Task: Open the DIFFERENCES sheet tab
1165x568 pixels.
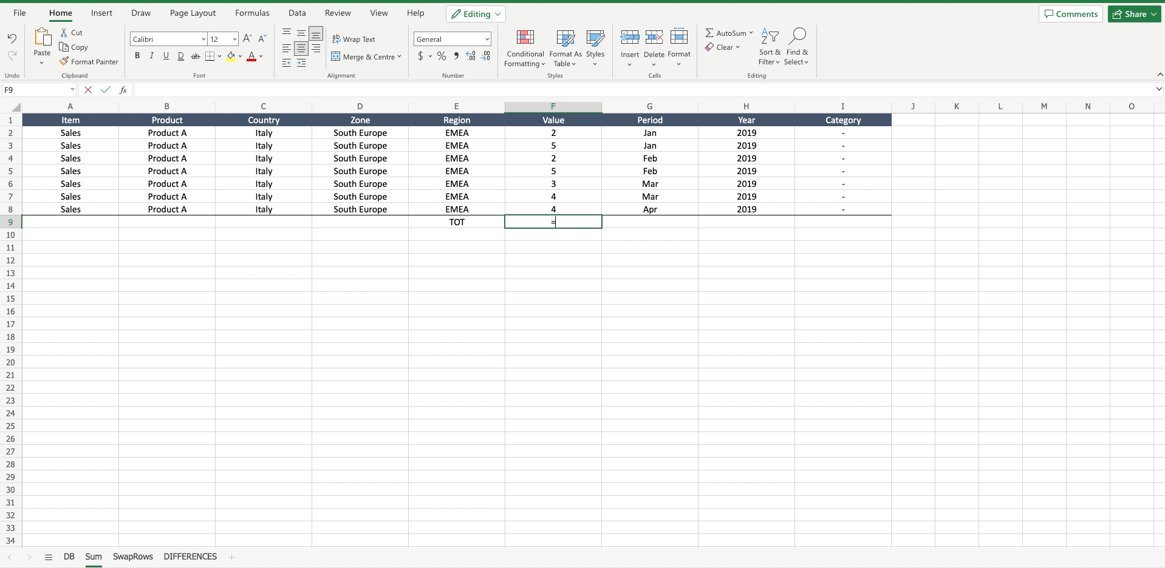Action: point(191,556)
